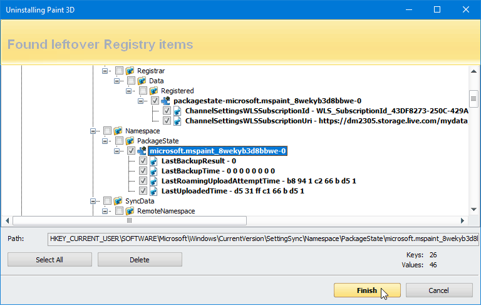The height and width of the screenshot is (308, 481).
Task: Click the Registrar registry key icon
Action: point(130,71)
